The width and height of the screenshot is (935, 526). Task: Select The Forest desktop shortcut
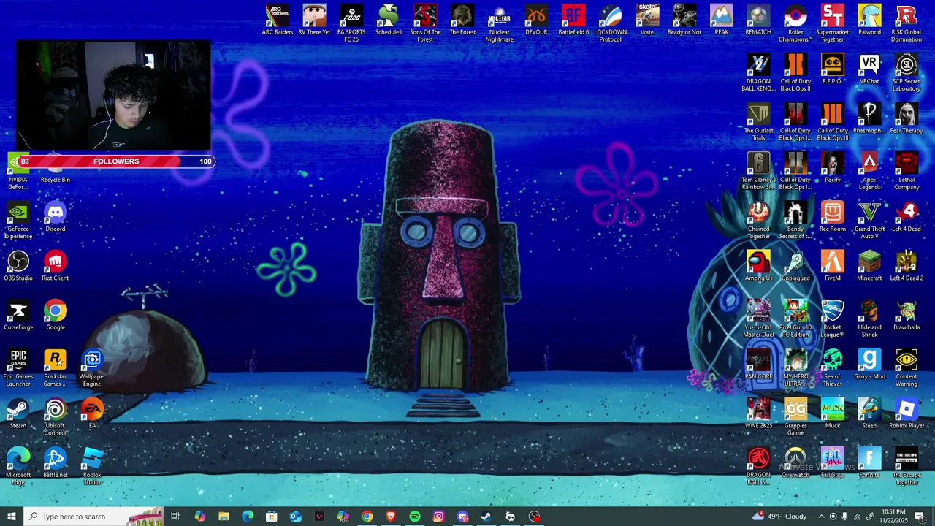tap(462, 20)
